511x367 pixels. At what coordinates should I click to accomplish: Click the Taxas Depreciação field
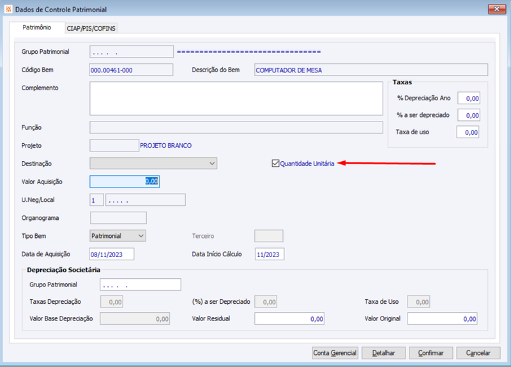coord(111,302)
